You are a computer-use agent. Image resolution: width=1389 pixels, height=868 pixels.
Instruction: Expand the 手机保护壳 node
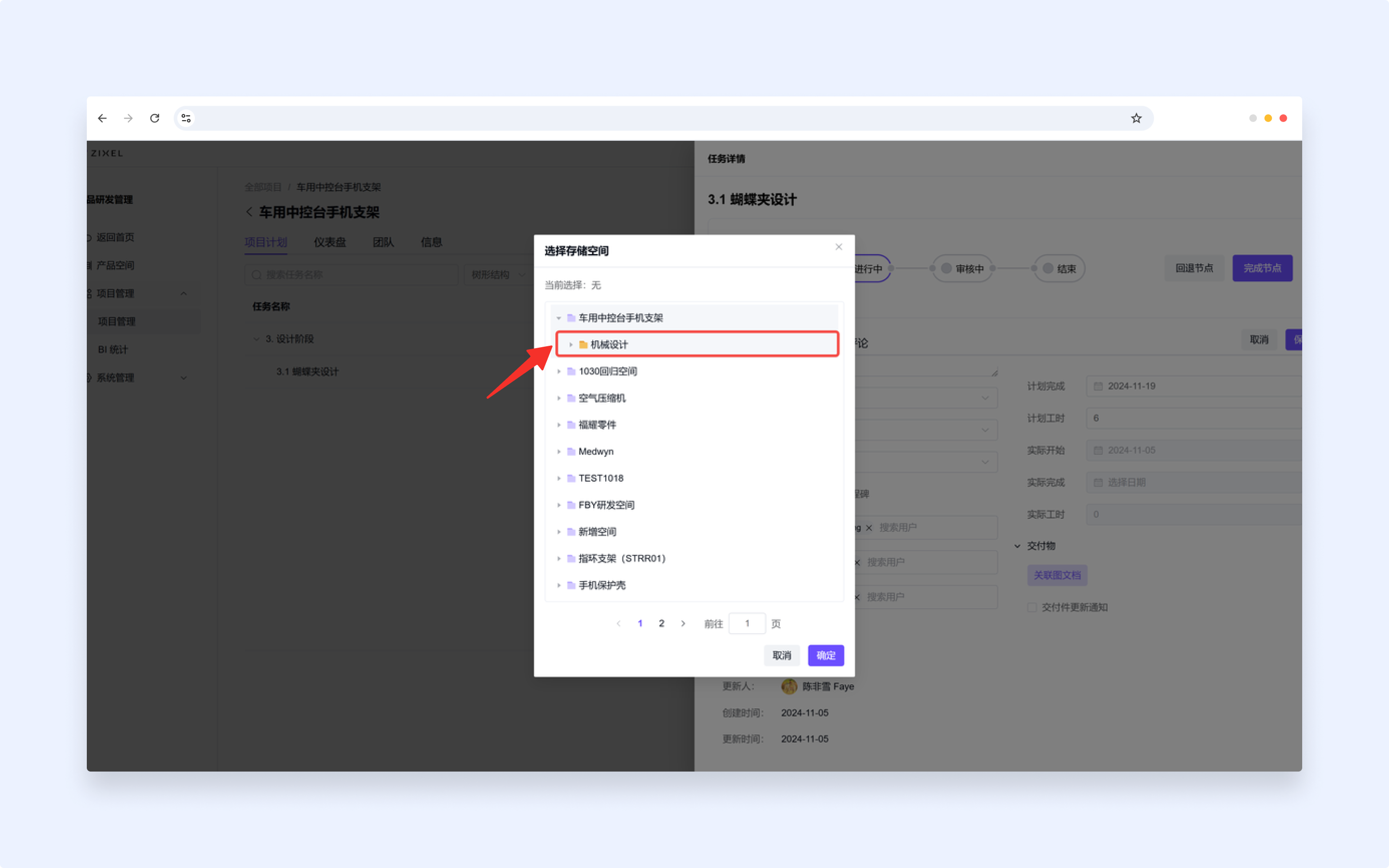click(558, 585)
